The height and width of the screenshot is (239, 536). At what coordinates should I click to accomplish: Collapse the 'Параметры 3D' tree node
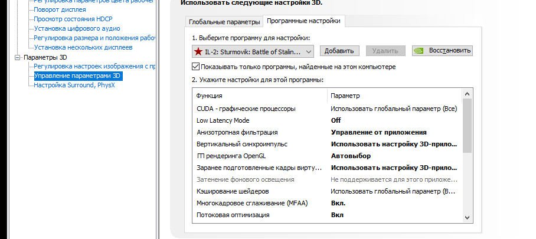tap(19, 57)
